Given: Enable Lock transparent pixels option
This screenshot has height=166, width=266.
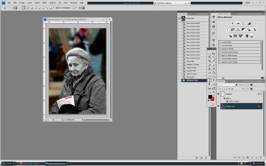Looking at the screenshot, I should 223,89.
